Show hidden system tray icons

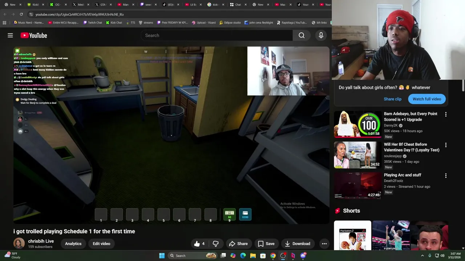point(422,256)
